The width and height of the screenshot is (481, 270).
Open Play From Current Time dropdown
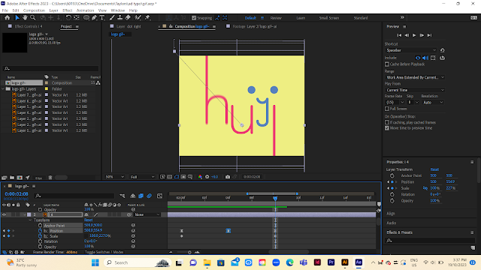tap(415, 90)
